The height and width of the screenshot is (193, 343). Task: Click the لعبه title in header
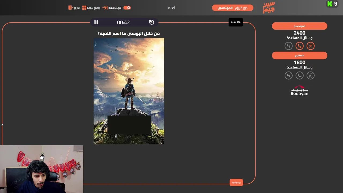(171, 8)
